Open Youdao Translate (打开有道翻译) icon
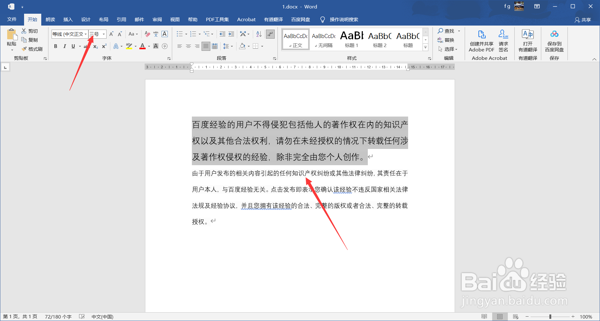The height and width of the screenshot is (321, 600). click(528, 34)
